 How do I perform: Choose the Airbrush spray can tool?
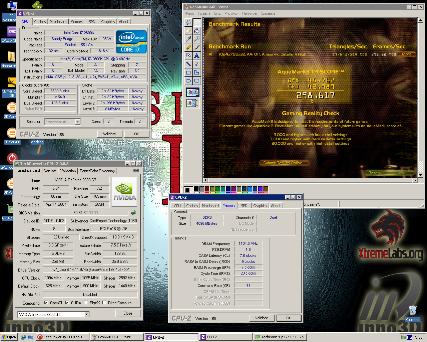click(188, 56)
